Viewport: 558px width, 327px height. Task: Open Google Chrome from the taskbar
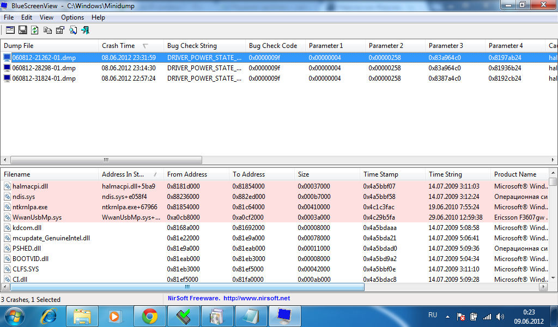(150, 316)
